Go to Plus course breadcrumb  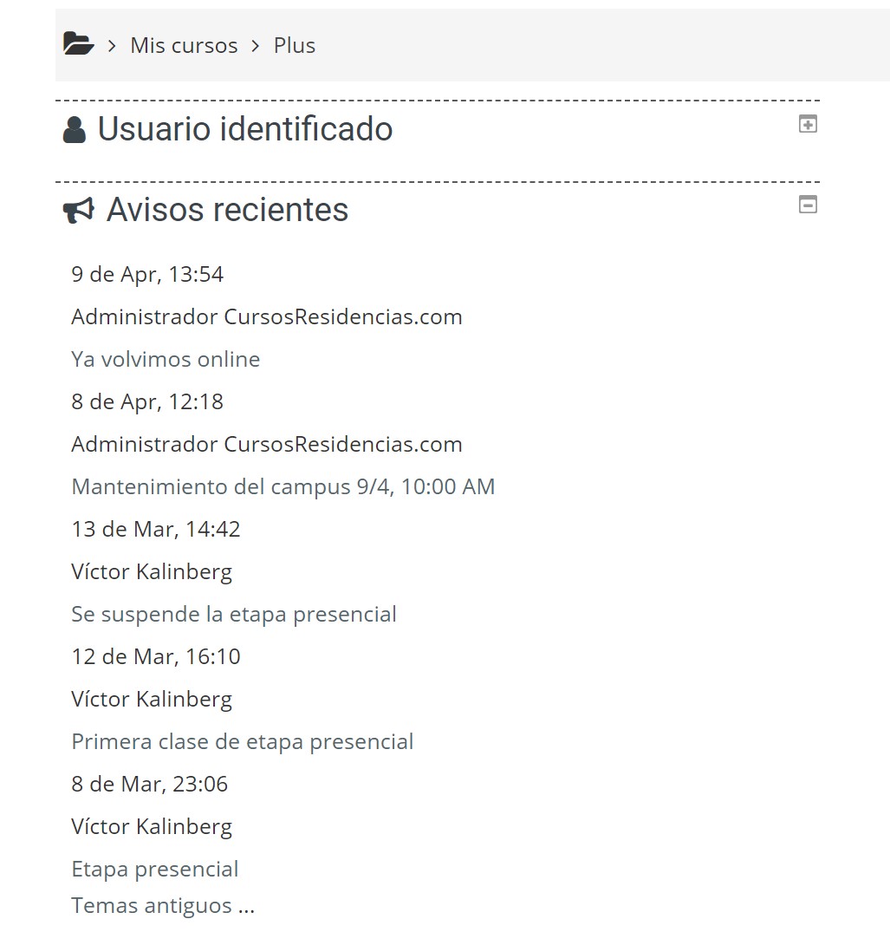coord(294,46)
